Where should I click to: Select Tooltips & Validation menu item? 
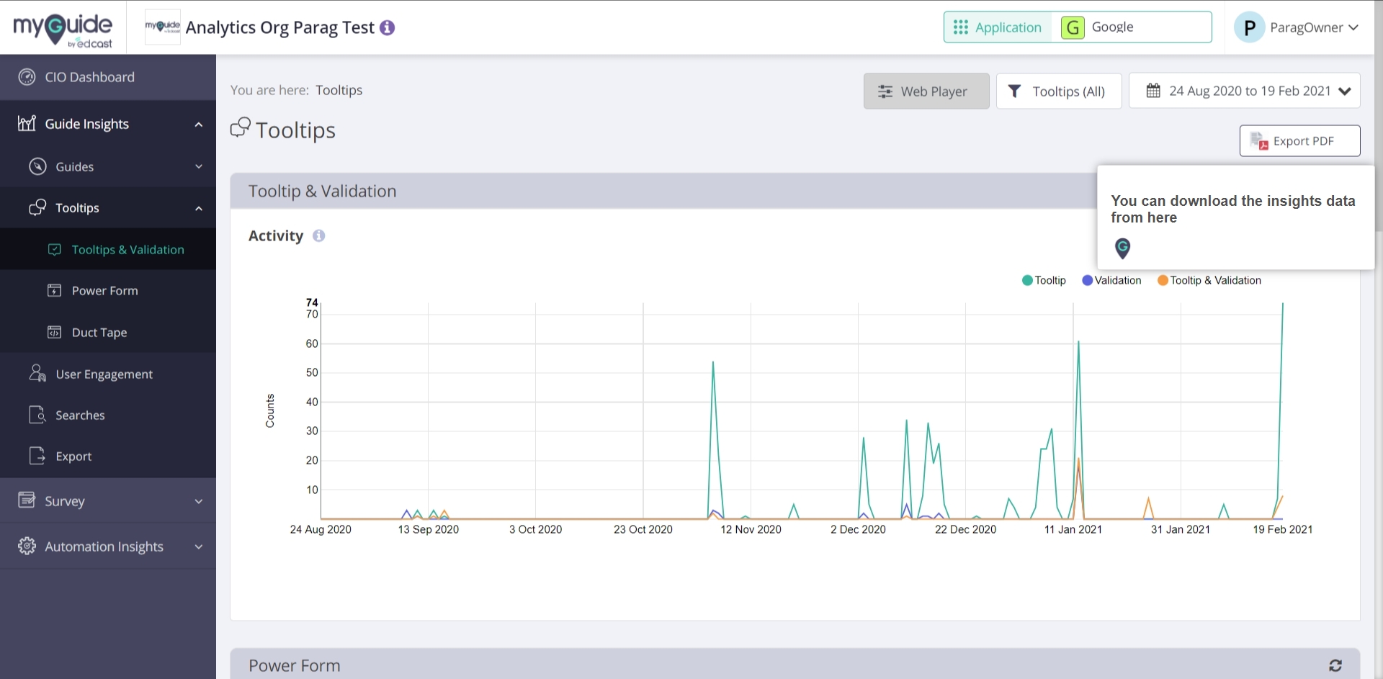pos(108,249)
